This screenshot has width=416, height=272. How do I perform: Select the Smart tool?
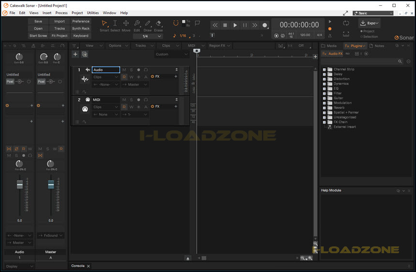click(104, 26)
